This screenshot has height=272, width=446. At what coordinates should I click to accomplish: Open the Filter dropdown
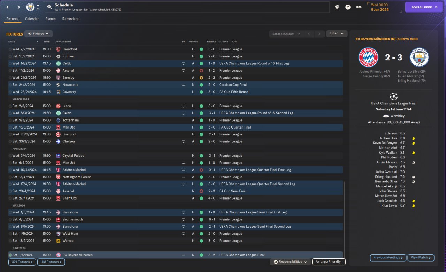click(337, 33)
